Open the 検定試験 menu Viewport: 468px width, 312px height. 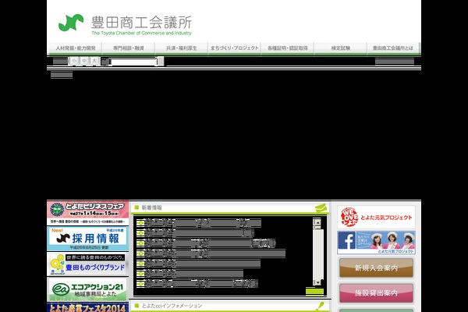pos(340,48)
